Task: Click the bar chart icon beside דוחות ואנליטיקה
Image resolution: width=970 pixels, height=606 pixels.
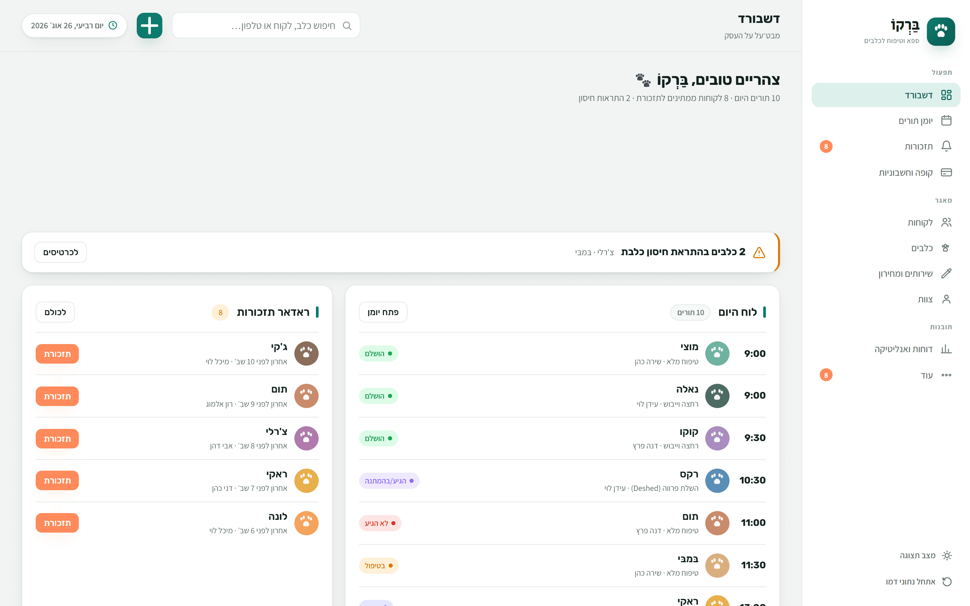Action: tap(946, 349)
